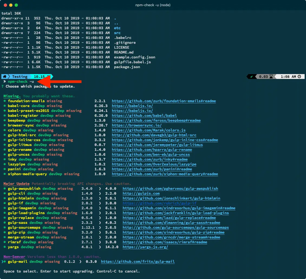Open the fritx gulp-mail GitHub link
The width and height of the screenshot is (306, 279).
tap(138, 262)
